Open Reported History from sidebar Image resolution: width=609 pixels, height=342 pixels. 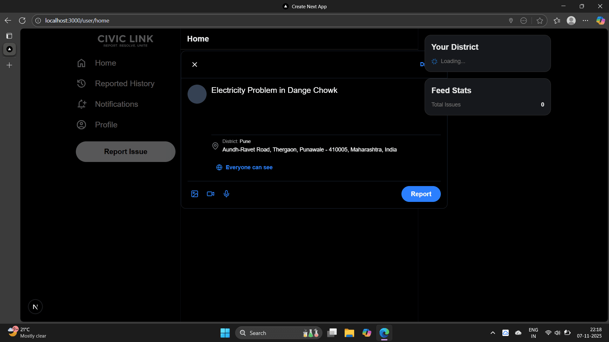(124, 83)
